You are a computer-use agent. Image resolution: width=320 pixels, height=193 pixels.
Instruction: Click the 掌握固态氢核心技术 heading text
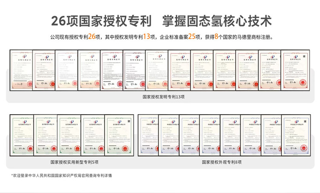(x=217, y=20)
